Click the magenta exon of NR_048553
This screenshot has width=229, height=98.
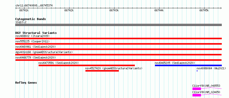pyautogui.click(x=197, y=89)
